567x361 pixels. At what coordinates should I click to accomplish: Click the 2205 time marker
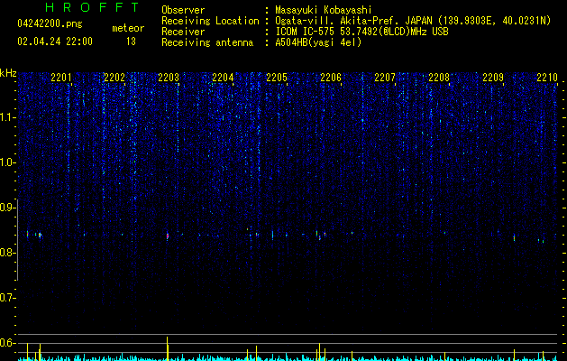point(277,77)
